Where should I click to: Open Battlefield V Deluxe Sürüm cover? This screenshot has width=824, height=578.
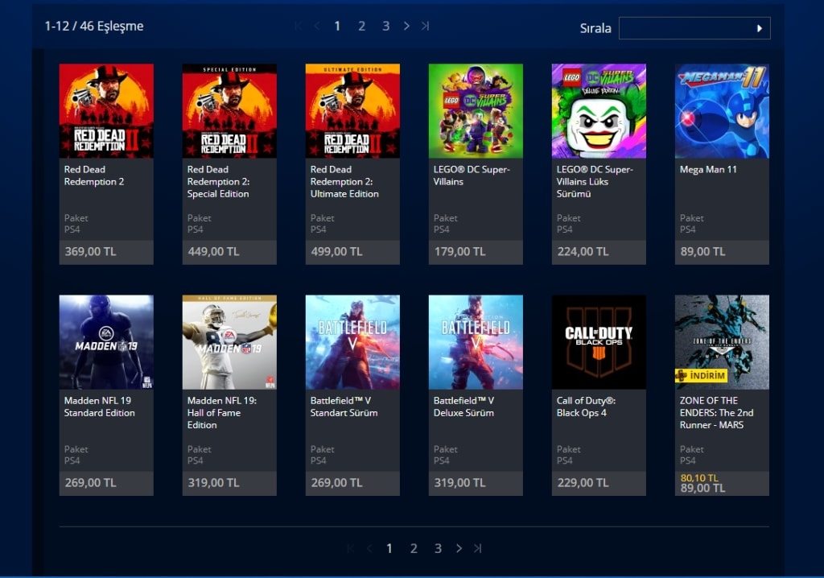coord(476,342)
